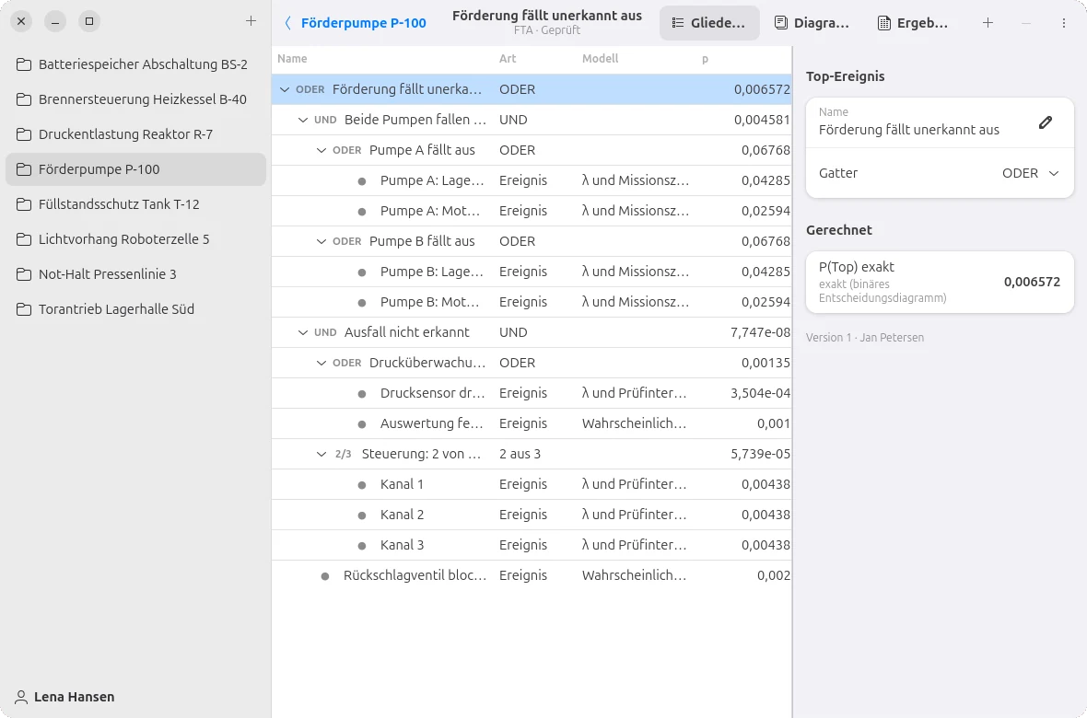Click the event bullet of Kanal 1
Image resolution: width=1087 pixels, height=718 pixels.
coord(362,484)
